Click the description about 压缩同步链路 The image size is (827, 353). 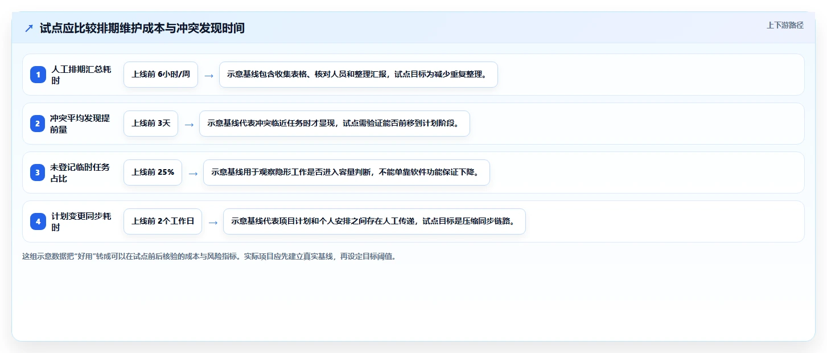375,221
